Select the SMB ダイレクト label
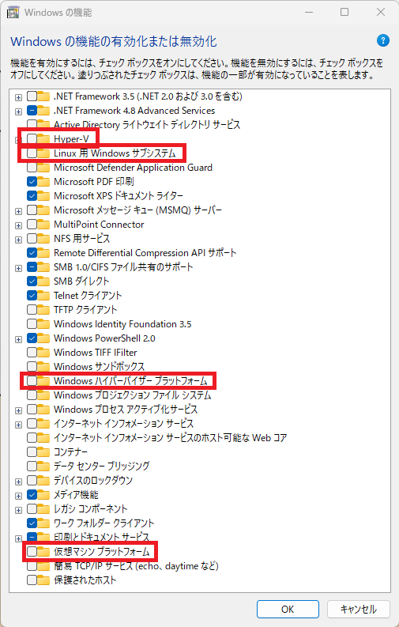 click(x=81, y=281)
